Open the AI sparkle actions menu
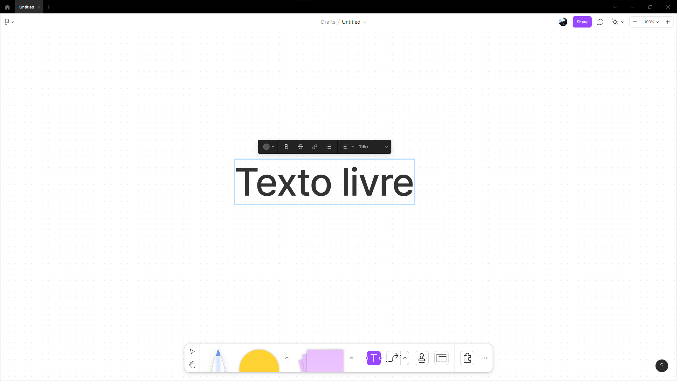Image resolution: width=677 pixels, height=381 pixels. coord(617,22)
